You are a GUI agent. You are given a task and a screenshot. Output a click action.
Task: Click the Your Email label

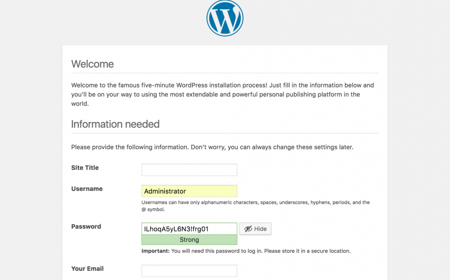pyautogui.click(x=87, y=269)
